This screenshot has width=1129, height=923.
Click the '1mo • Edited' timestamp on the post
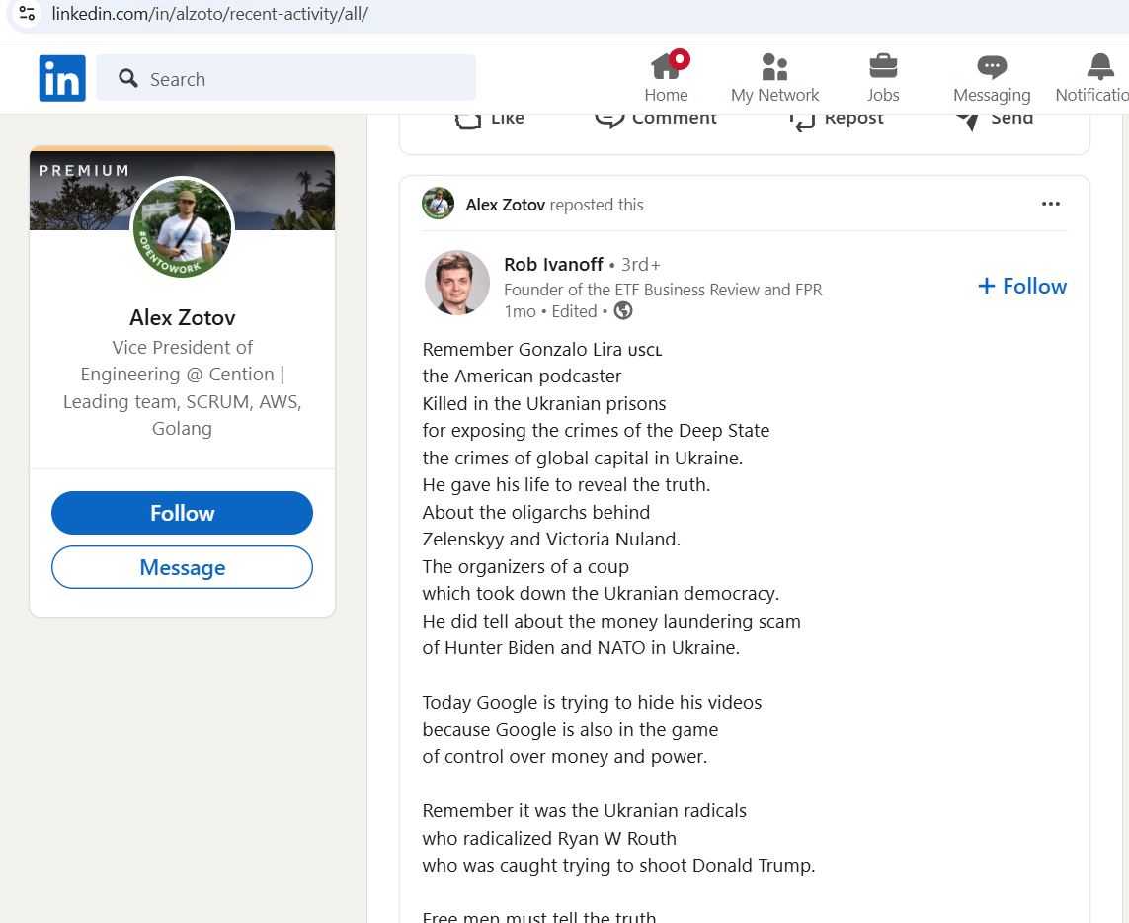[x=551, y=311]
